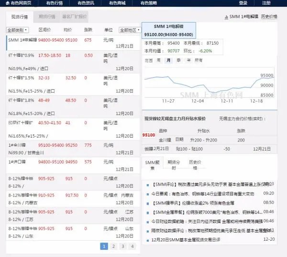The width and height of the screenshot is (287, 257).
Task: Open the 有色策略 menu item
Action: pos(149,3)
